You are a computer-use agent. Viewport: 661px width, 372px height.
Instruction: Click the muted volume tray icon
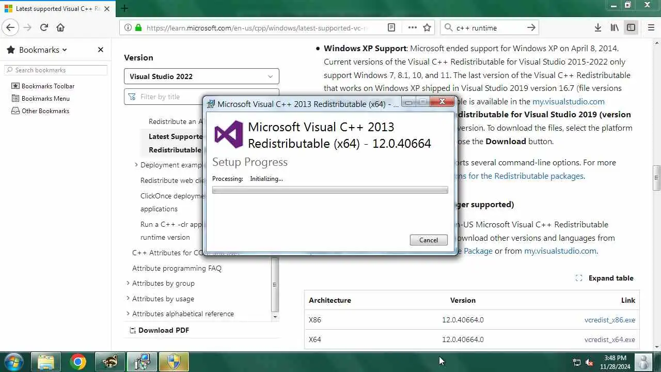pyautogui.click(x=589, y=362)
